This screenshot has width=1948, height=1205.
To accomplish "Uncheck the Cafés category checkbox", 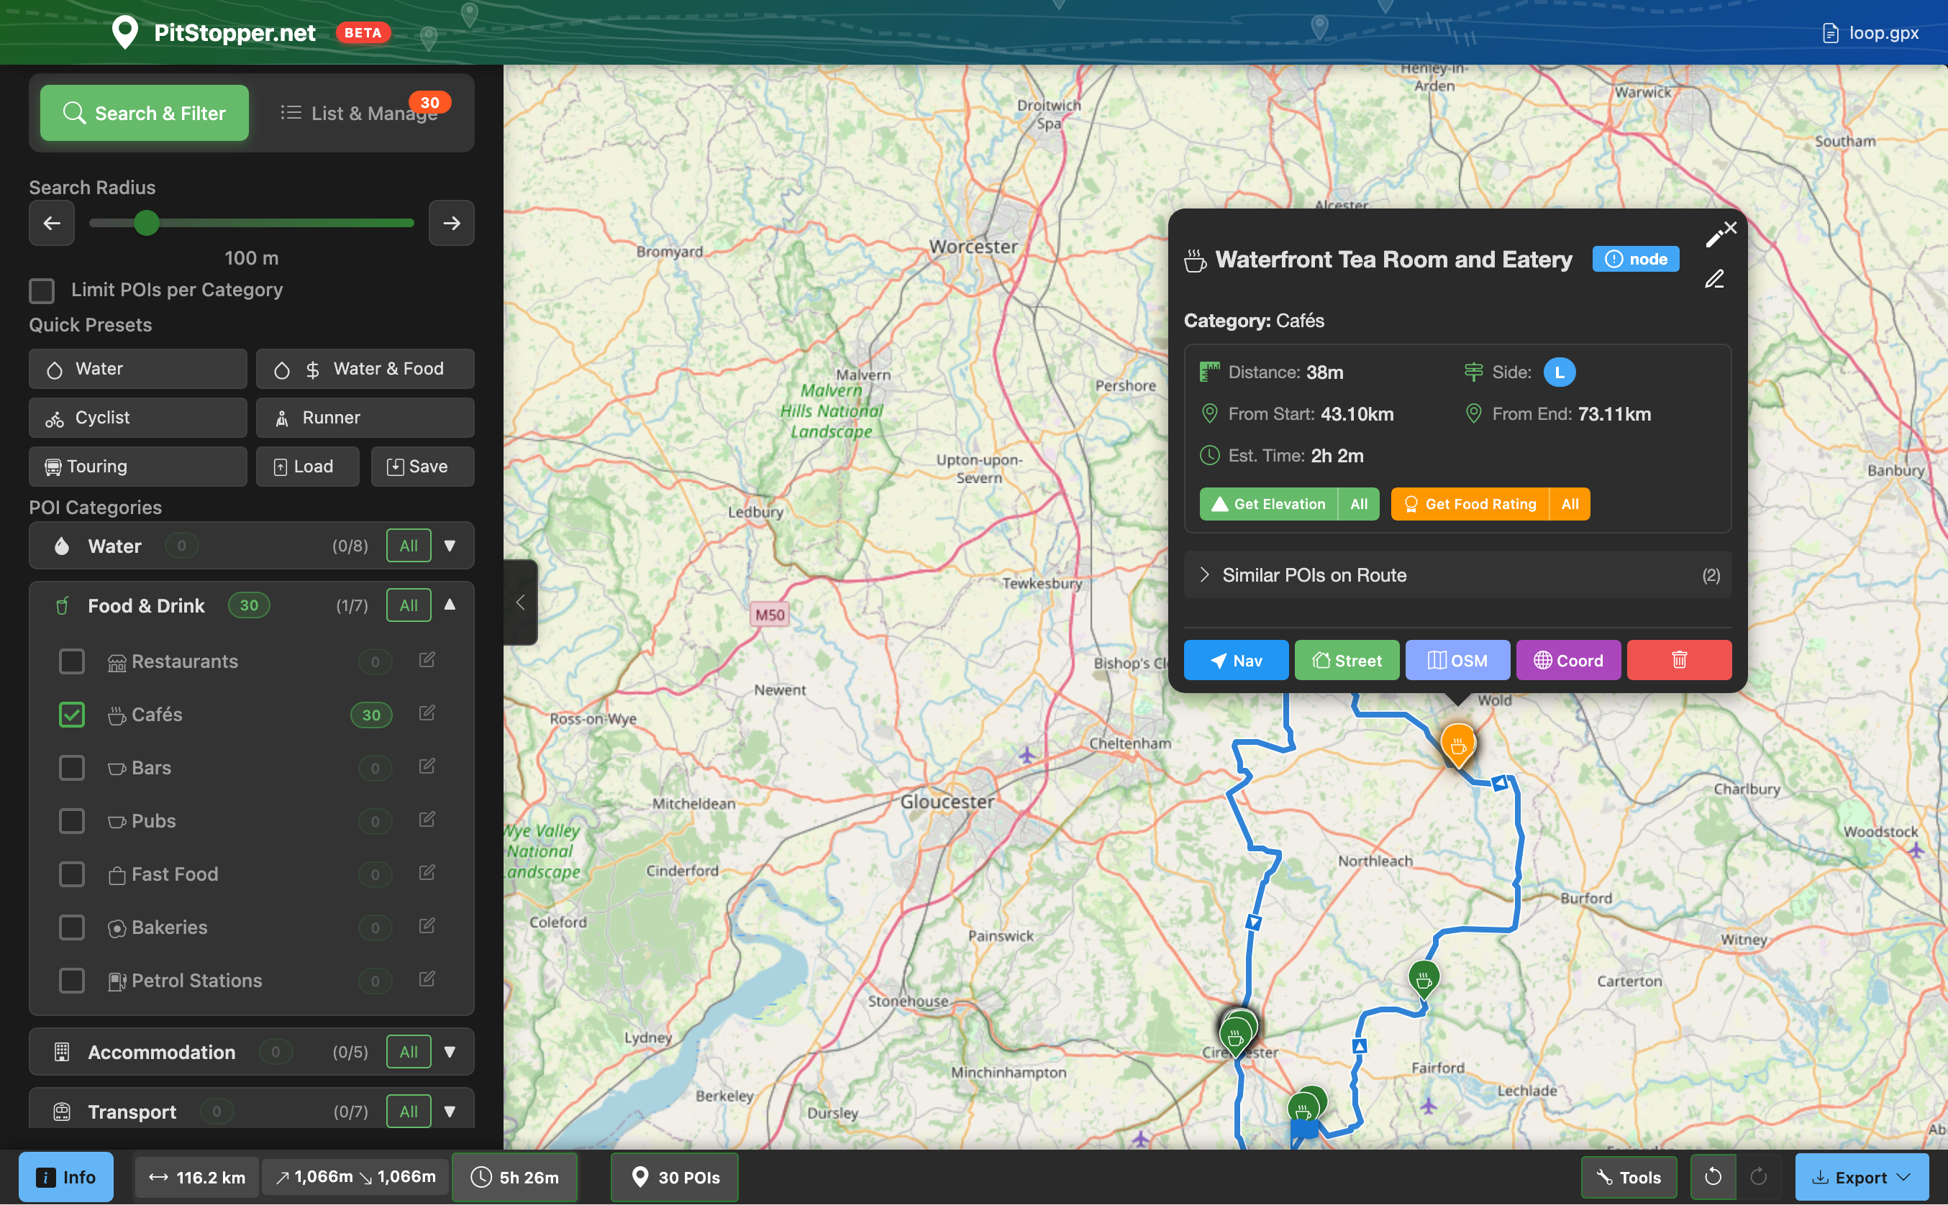I will tap(72, 714).
